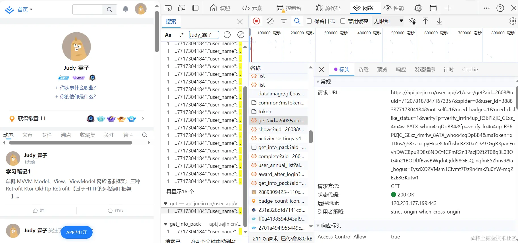This screenshot has height=243, width=518.
Task: Clear the search panel results
Action: pyautogui.click(x=241, y=35)
